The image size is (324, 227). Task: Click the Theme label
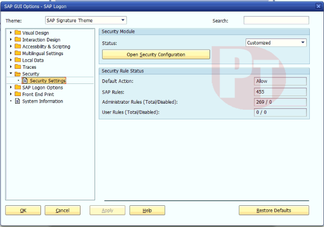(x=14, y=21)
